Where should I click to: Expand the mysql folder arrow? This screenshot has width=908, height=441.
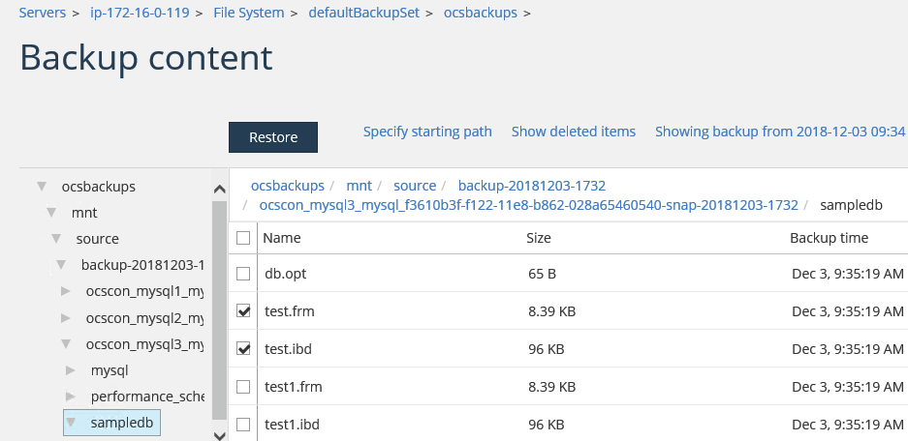[71, 370]
